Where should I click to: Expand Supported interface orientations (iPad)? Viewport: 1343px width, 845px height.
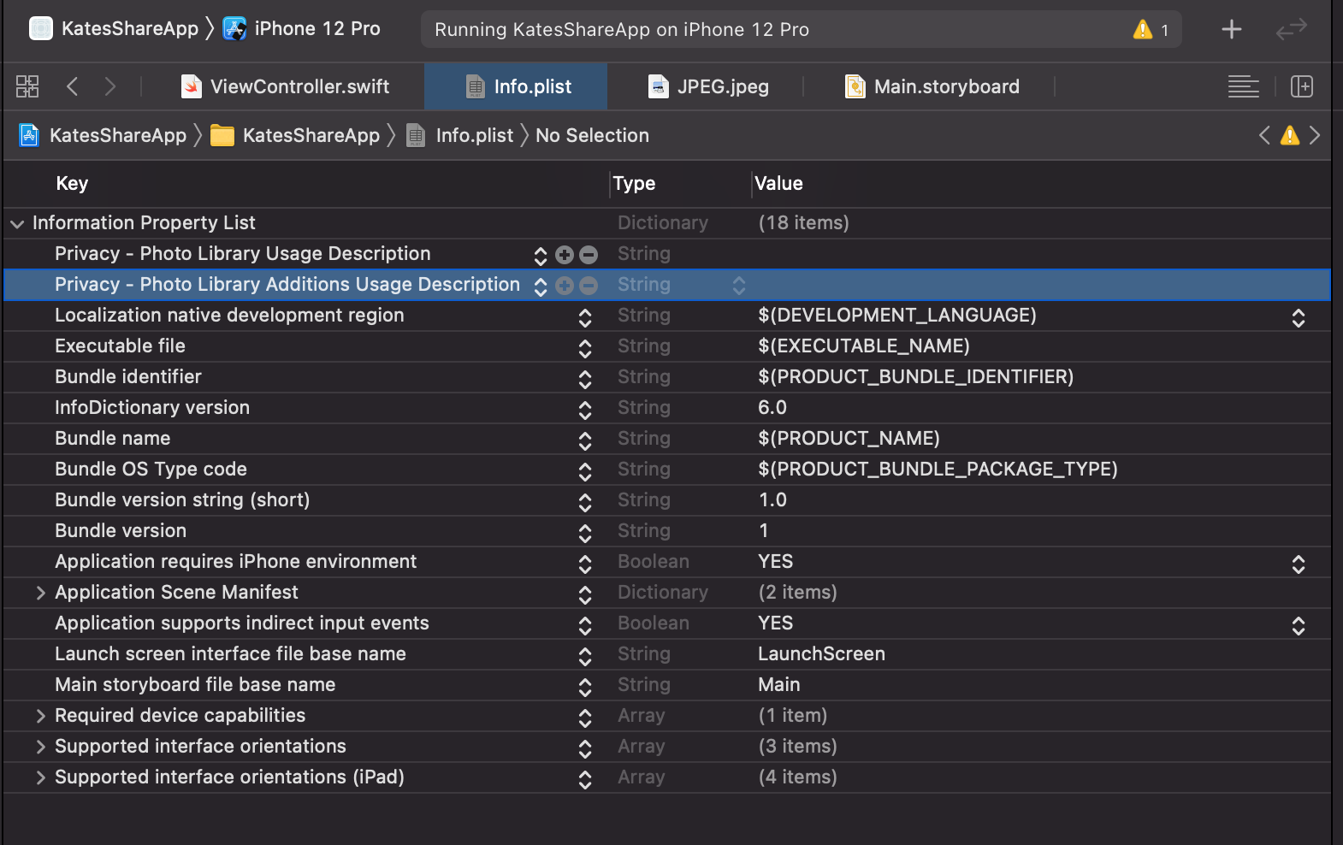40,777
